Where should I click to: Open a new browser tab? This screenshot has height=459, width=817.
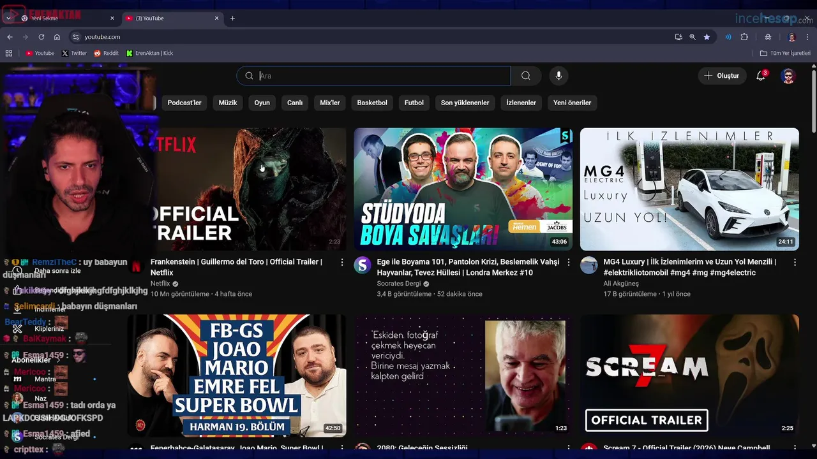tap(232, 18)
